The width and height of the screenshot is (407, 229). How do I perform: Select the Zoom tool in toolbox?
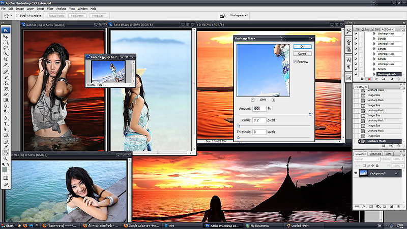point(6,158)
